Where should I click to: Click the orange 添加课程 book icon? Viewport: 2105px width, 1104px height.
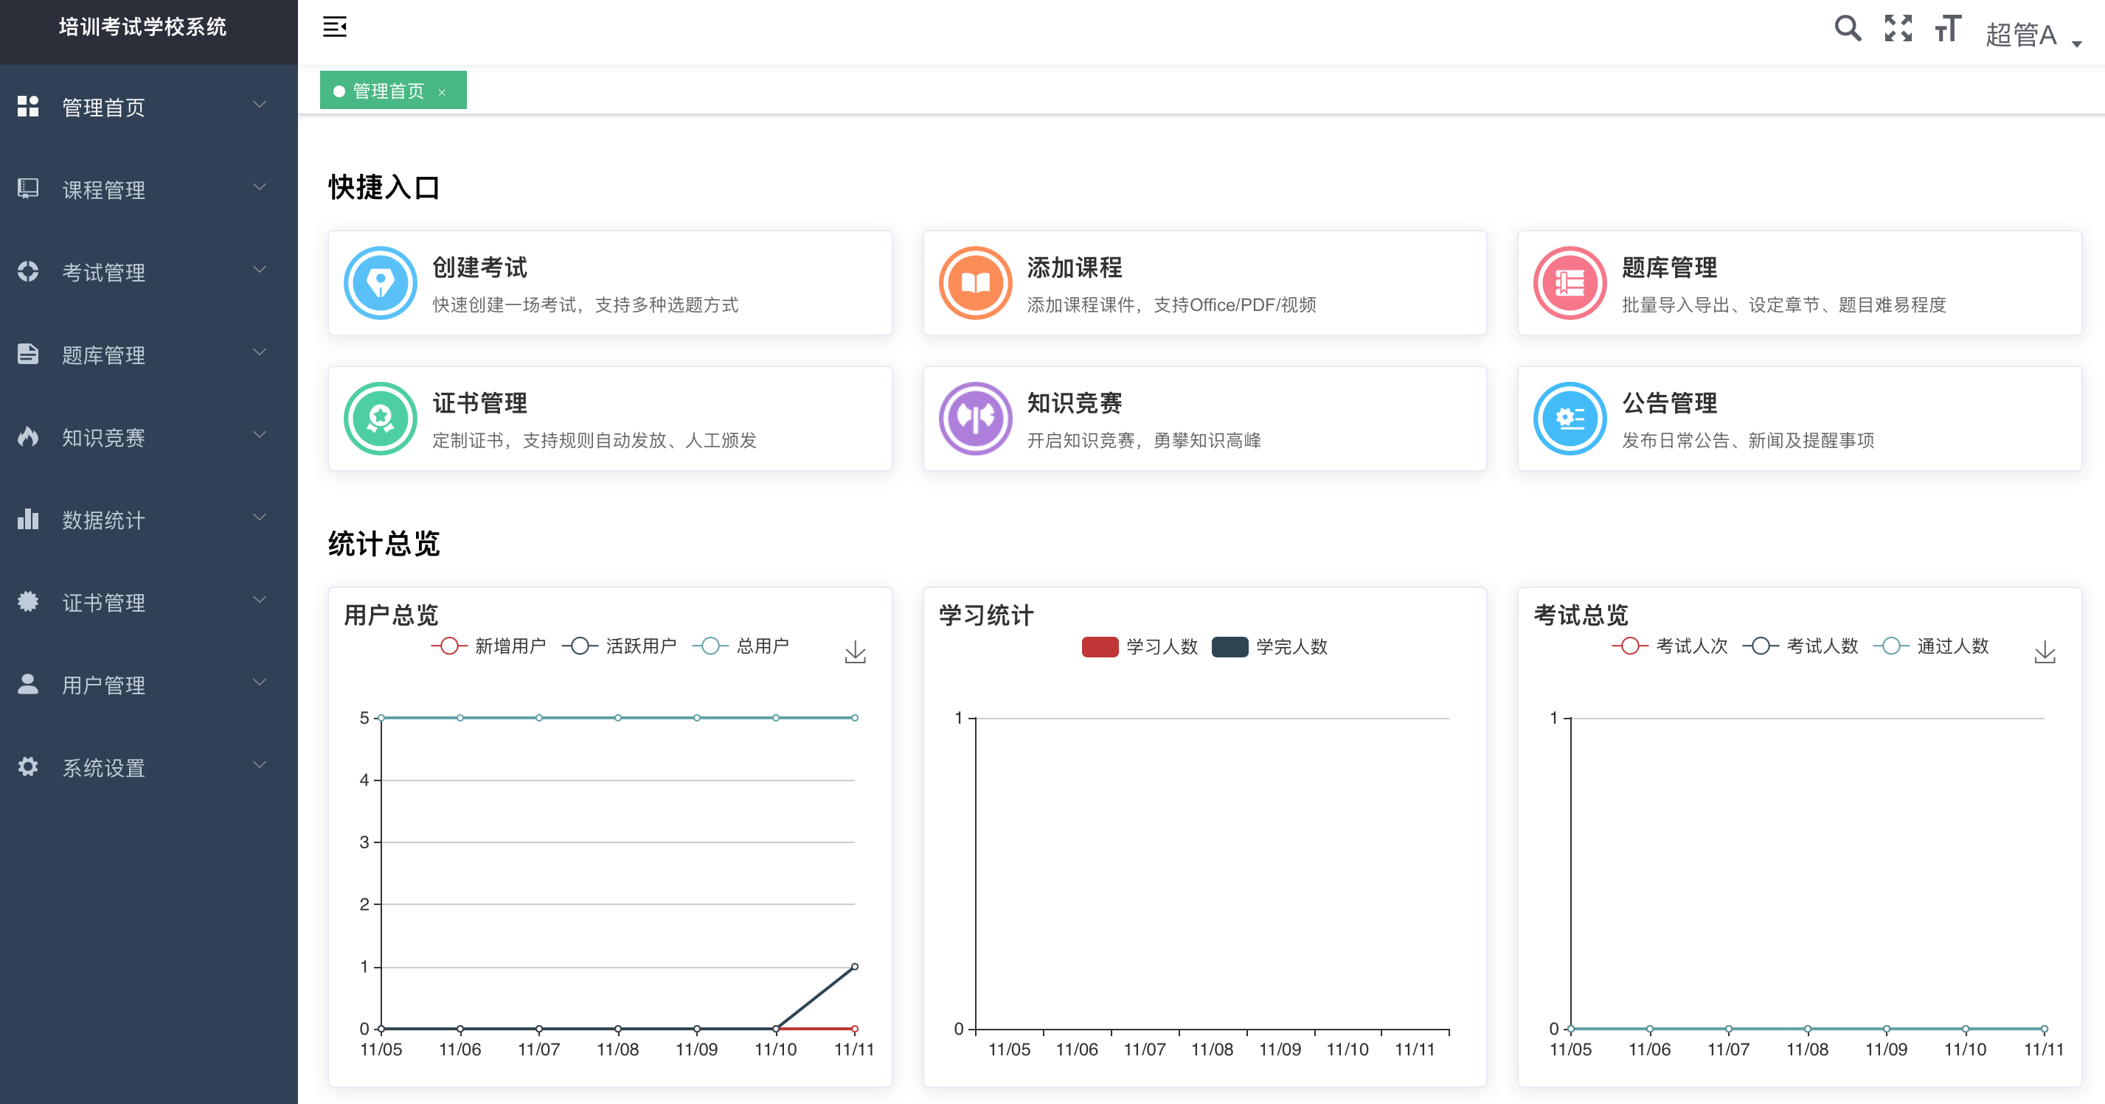[975, 283]
